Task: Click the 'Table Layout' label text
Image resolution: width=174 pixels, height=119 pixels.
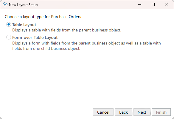Action: [x=24, y=25]
